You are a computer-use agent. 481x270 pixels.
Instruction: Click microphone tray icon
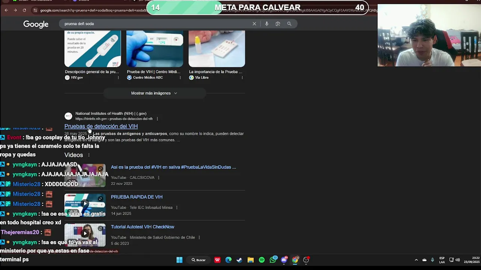433,260
